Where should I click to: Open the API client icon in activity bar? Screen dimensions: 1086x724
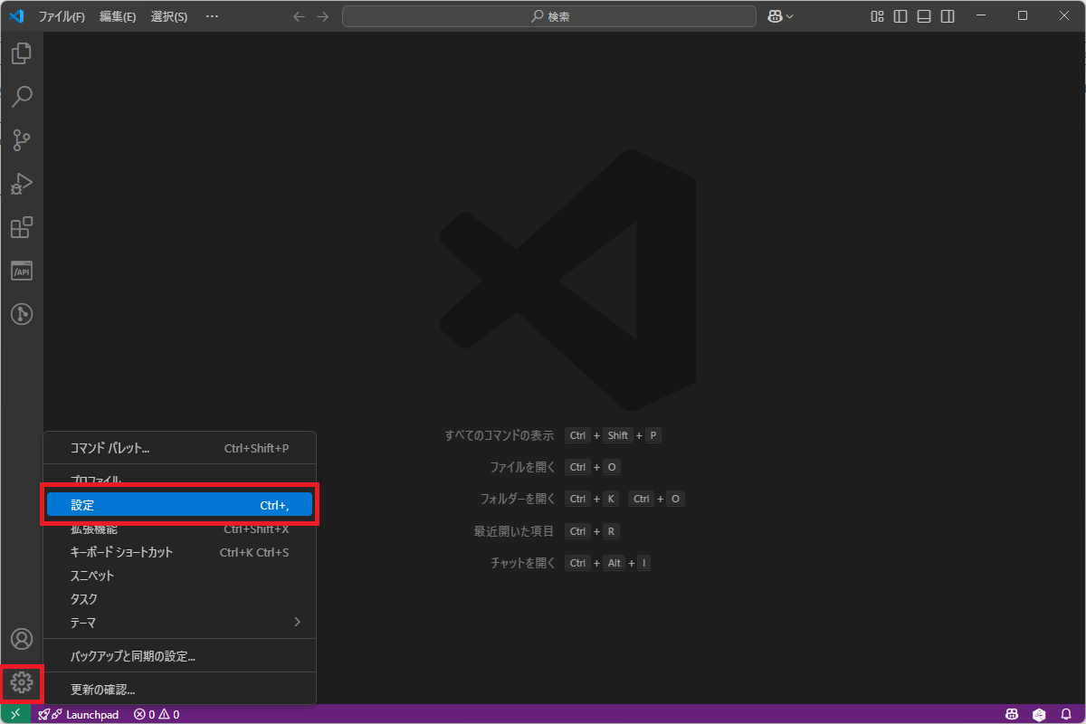(x=22, y=271)
